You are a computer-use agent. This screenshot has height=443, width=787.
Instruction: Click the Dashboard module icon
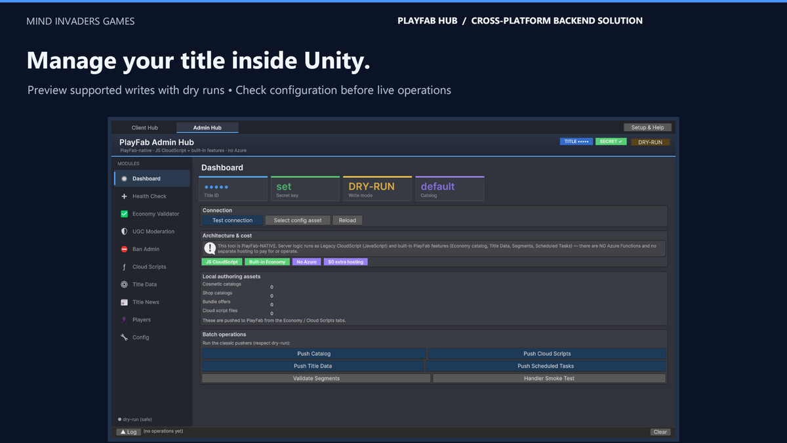[125, 179]
